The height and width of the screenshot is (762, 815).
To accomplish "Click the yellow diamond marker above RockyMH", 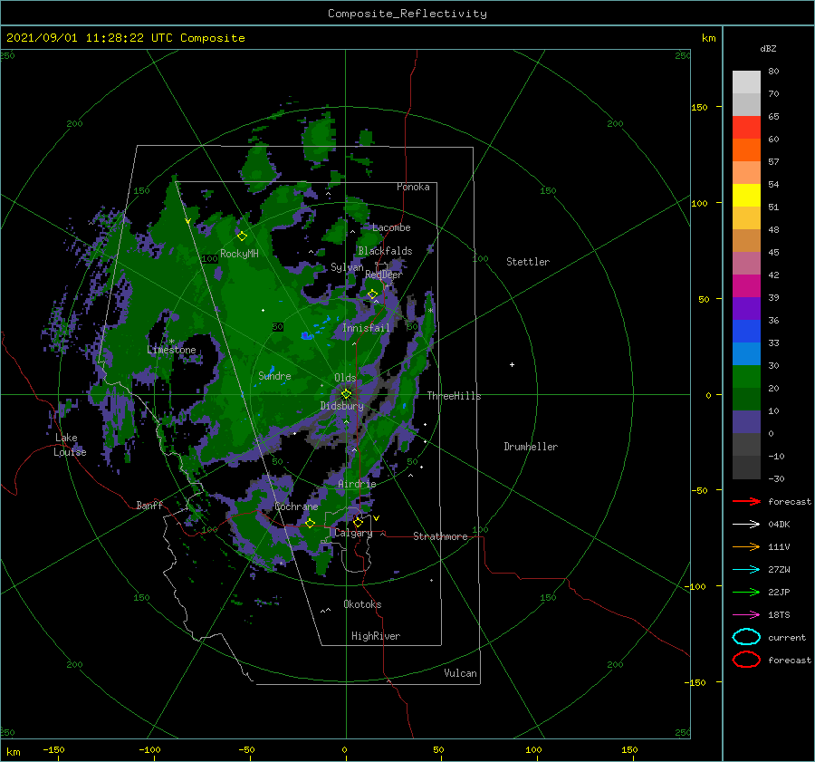I will point(242,236).
